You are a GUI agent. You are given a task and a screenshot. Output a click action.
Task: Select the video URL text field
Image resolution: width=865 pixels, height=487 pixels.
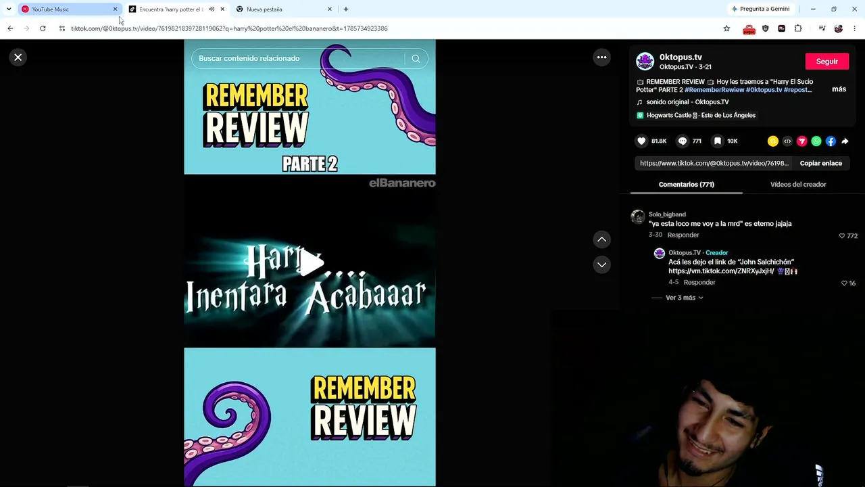click(714, 163)
